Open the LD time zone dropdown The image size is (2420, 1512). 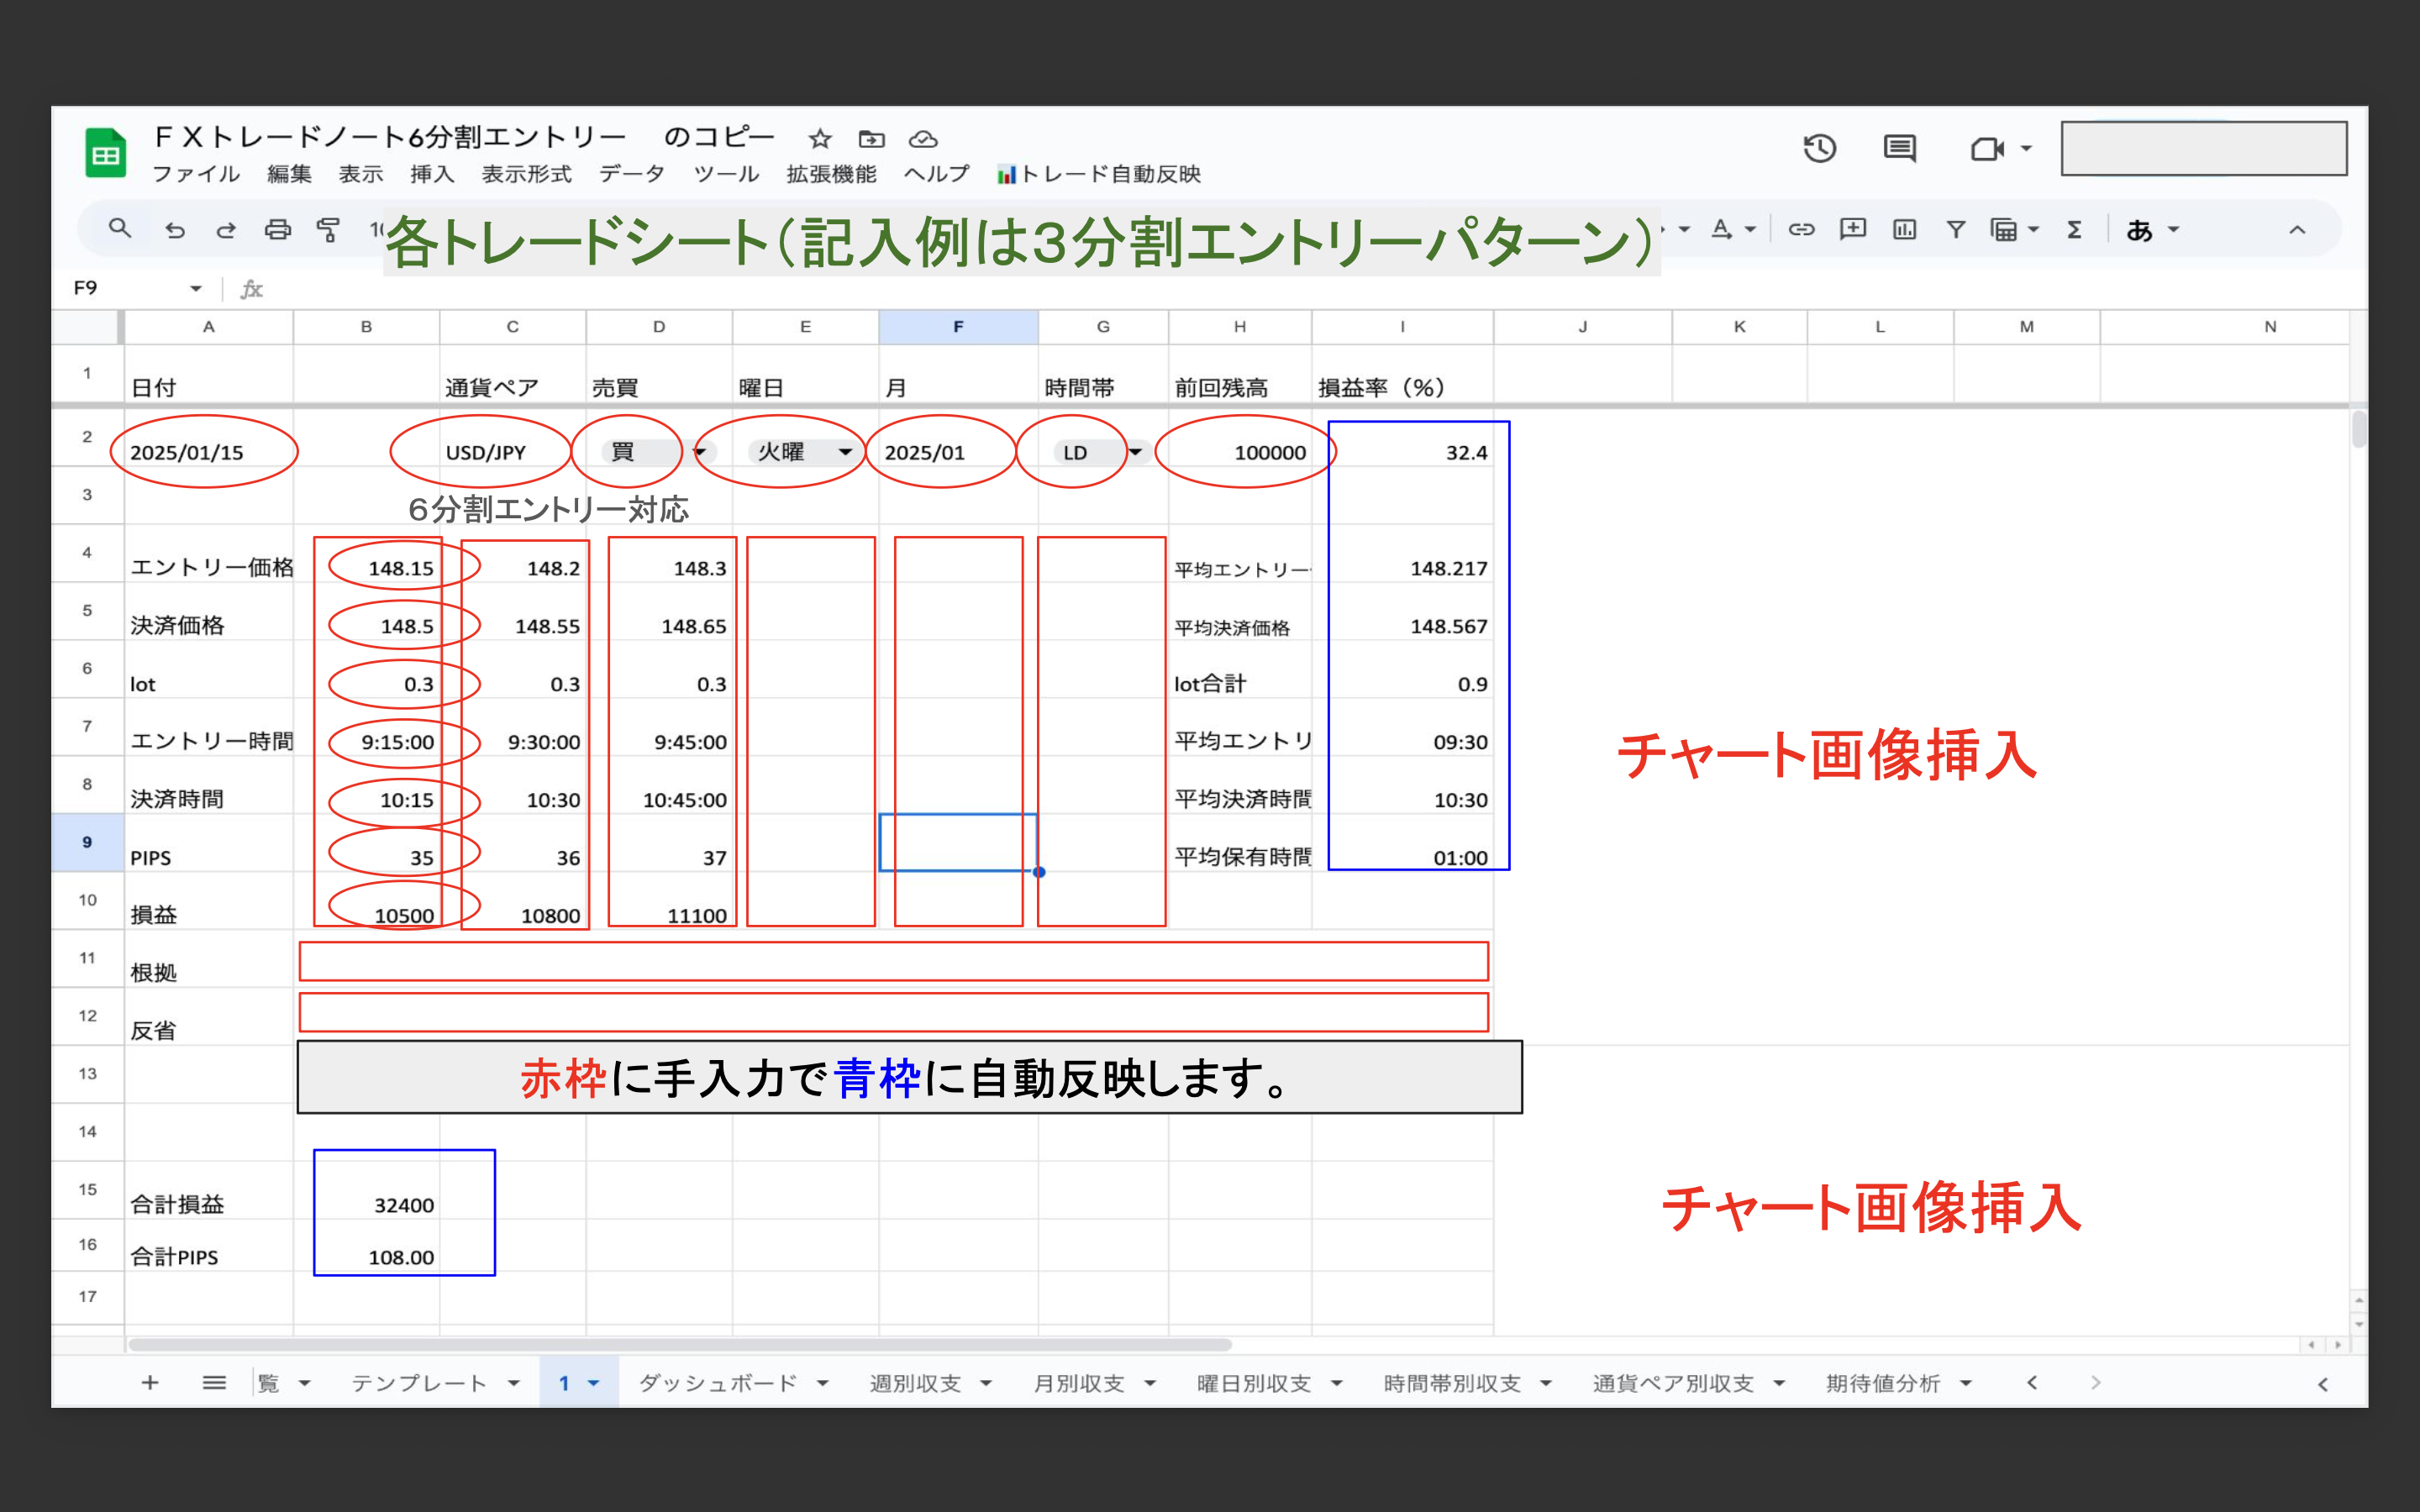1135,452
